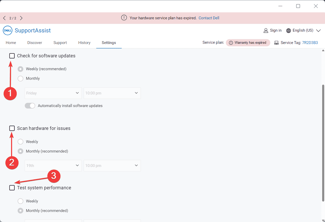The image size is (325, 222).
Task: Open the History tab
Action: click(84, 43)
